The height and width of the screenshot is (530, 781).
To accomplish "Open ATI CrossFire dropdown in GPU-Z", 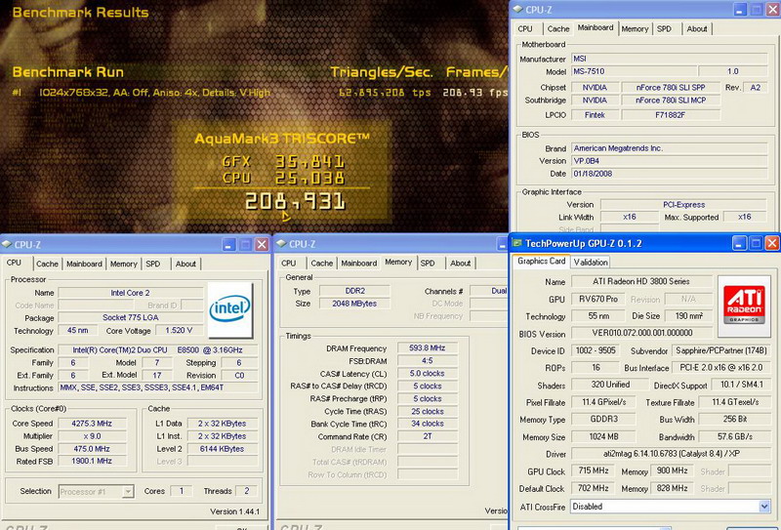I will [x=764, y=507].
